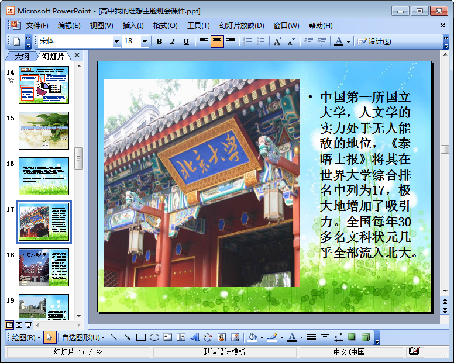The image size is (454, 363).
Task: Insert picture from file icon
Action: tap(235, 337)
